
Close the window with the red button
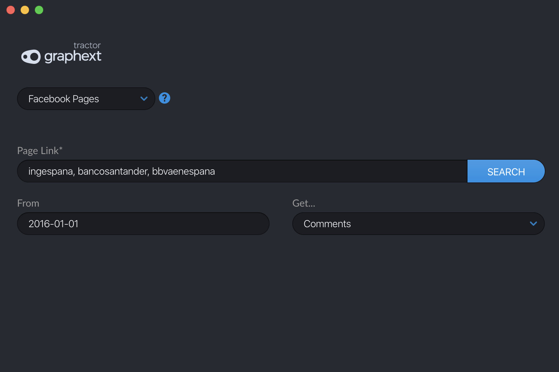point(11,10)
